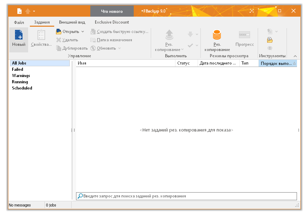Click the test checkmark icon

tap(190, 45)
